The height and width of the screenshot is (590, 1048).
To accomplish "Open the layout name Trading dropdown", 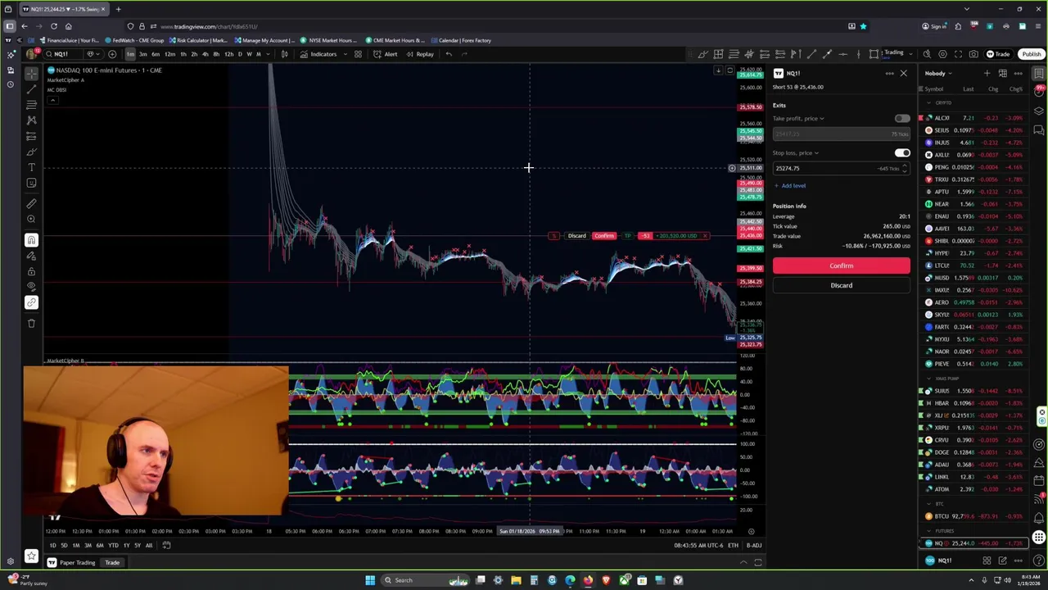I will (x=892, y=54).
